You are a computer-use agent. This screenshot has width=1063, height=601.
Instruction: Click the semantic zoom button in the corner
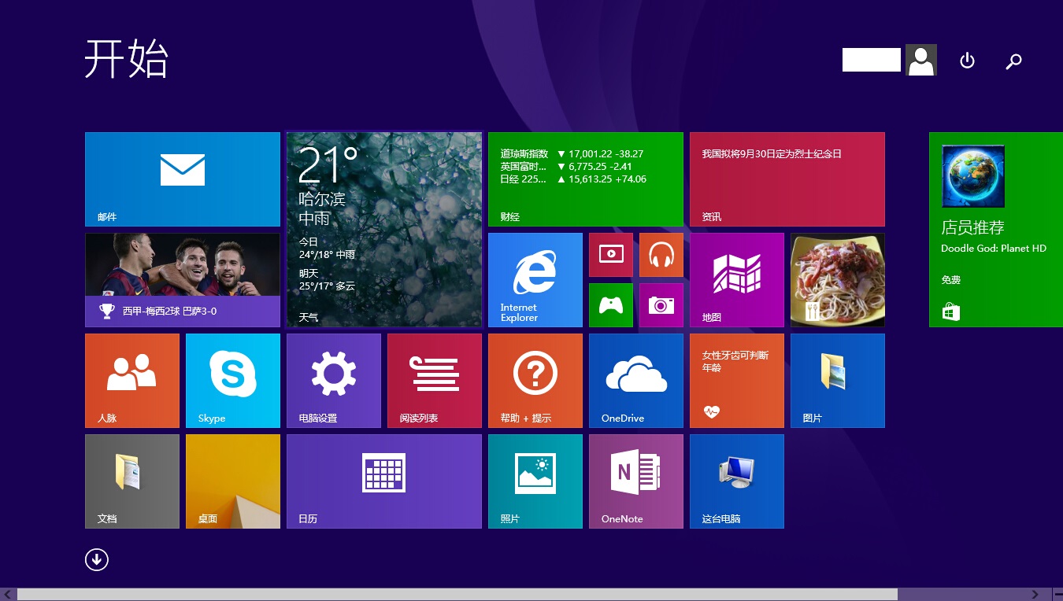pos(1057,594)
